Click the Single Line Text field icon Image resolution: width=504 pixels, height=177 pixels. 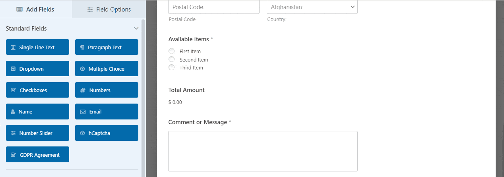click(13, 47)
